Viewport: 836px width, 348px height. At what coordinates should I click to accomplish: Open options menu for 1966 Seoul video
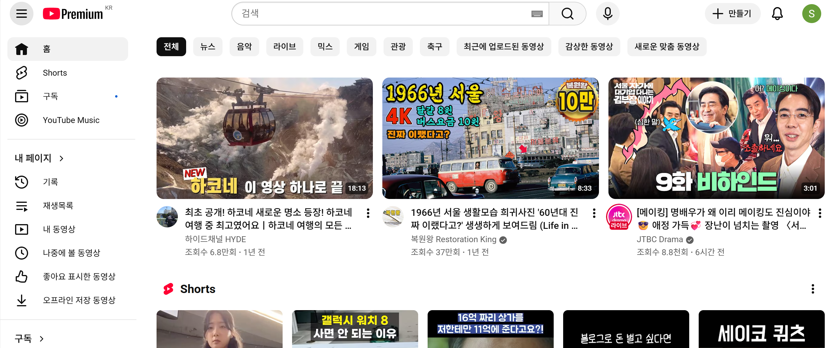(x=594, y=213)
